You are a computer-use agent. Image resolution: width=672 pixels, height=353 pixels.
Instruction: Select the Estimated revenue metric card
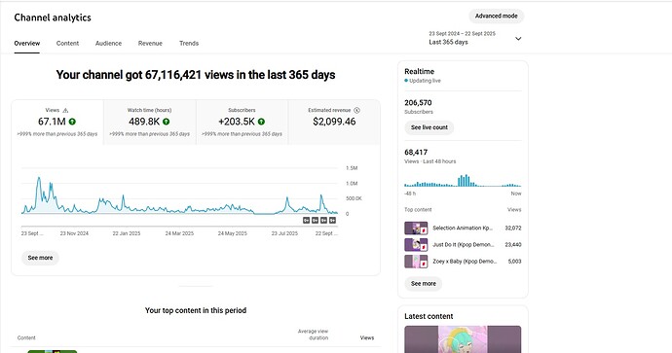tap(334, 123)
